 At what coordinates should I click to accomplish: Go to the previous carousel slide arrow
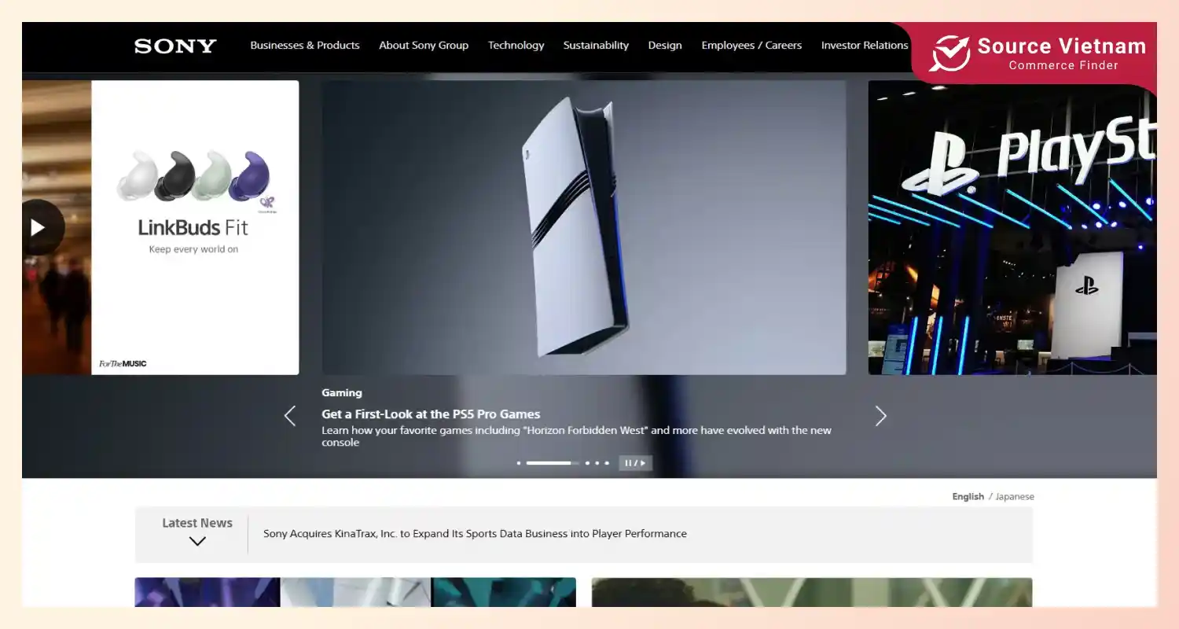pyautogui.click(x=290, y=416)
